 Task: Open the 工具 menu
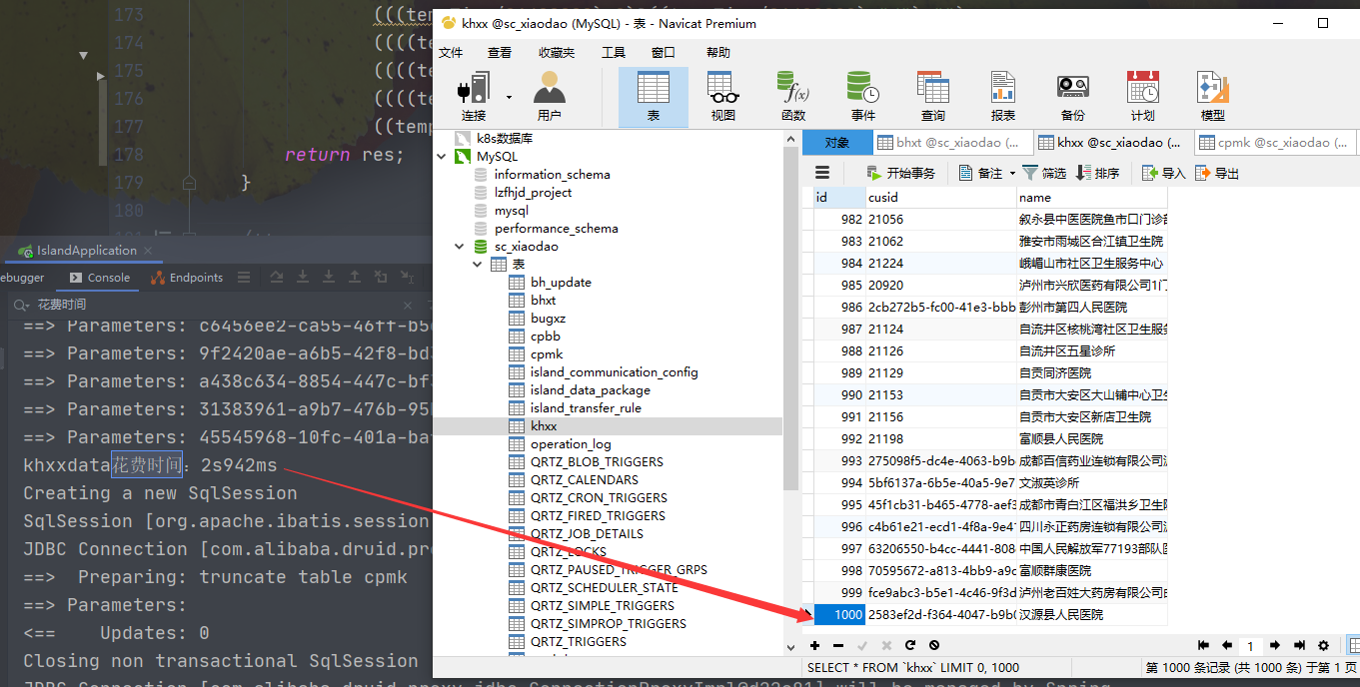614,52
